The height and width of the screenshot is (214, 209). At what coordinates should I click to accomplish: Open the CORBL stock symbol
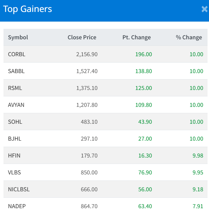(x=17, y=54)
